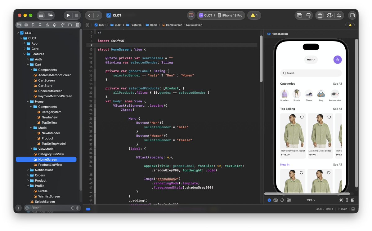
Task: Expand the Auth folder
Action: coord(28,59)
